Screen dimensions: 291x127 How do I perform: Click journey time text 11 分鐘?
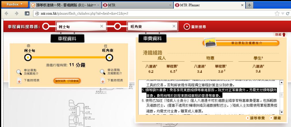click(x=77, y=65)
